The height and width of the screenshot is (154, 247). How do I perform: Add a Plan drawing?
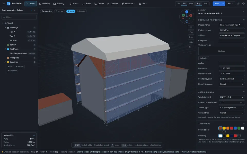pos(10,66)
